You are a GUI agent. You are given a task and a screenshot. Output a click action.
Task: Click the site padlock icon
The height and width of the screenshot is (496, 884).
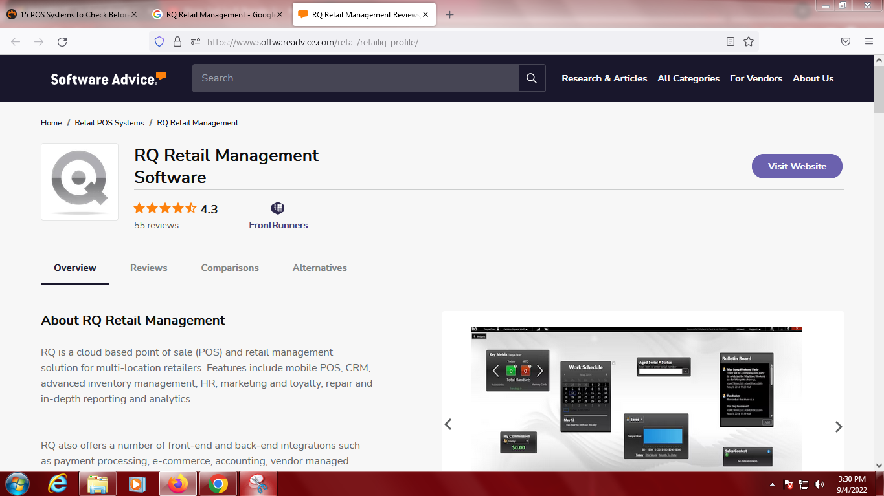pyautogui.click(x=177, y=41)
